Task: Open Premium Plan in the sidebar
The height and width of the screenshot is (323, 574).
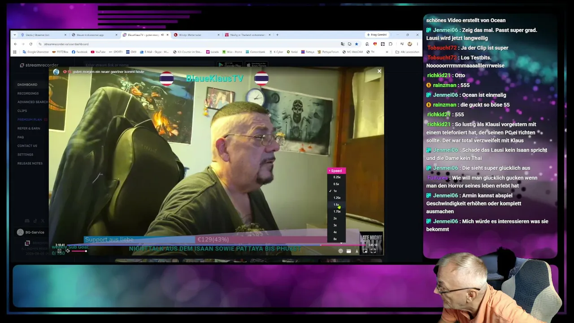Action: tap(30, 119)
